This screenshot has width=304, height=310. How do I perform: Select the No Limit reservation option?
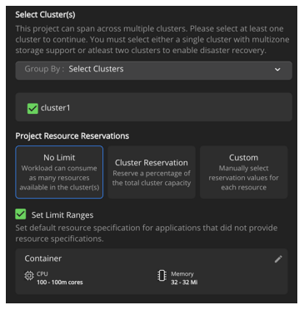coord(59,172)
